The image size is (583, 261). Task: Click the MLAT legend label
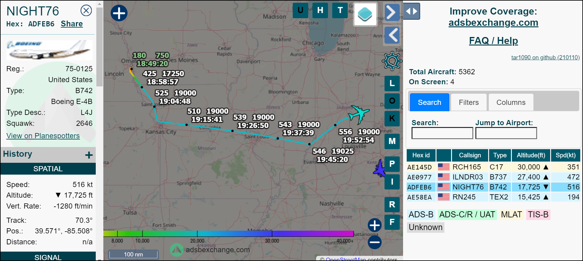pyautogui.click(x=511, y=215)
